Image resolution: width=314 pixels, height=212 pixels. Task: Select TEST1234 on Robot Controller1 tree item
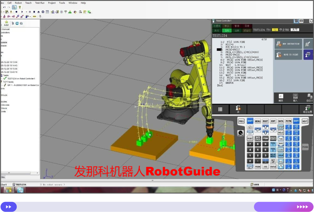pos(21,79)
